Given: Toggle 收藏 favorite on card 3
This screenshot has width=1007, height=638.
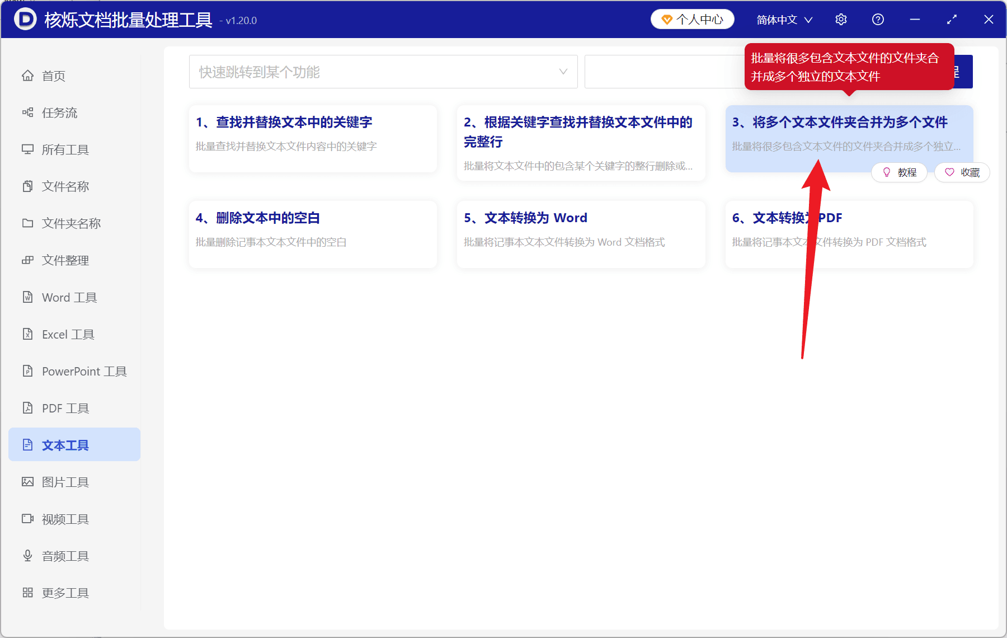Looking at the screenshot, I should coord(962,172).
